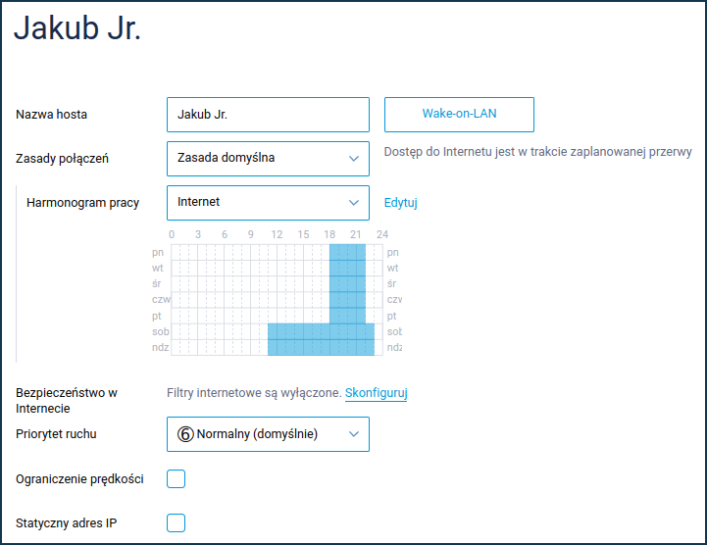Image resolution: width=707 pixels, height=545 pixels.
Task: Click Sunday's blue block in the schedule
Action: 321,347
